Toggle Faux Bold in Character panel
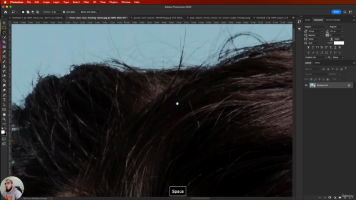The width and height of the screenshot is (356, 200). pyautogui.click(x=308, y=48)
